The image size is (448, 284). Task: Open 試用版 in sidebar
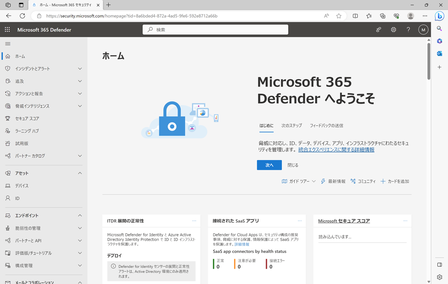(x=22, y=143)
